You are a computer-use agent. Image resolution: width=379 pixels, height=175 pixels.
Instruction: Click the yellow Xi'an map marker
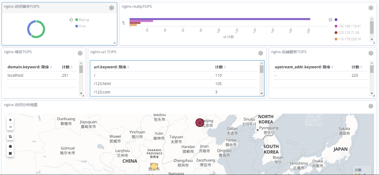tap(154, 166)
